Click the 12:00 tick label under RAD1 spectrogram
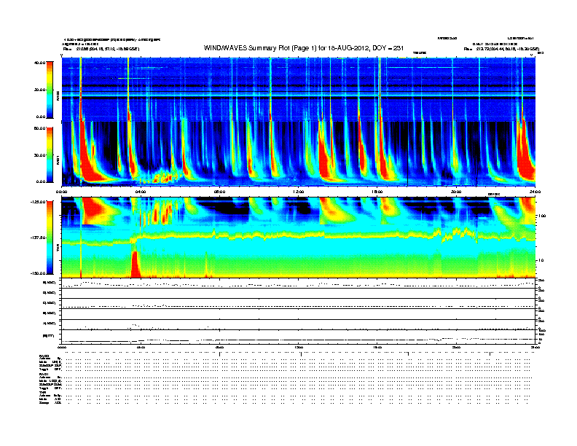577x446 pixels. pyautogui.click(x=298, y=192)
